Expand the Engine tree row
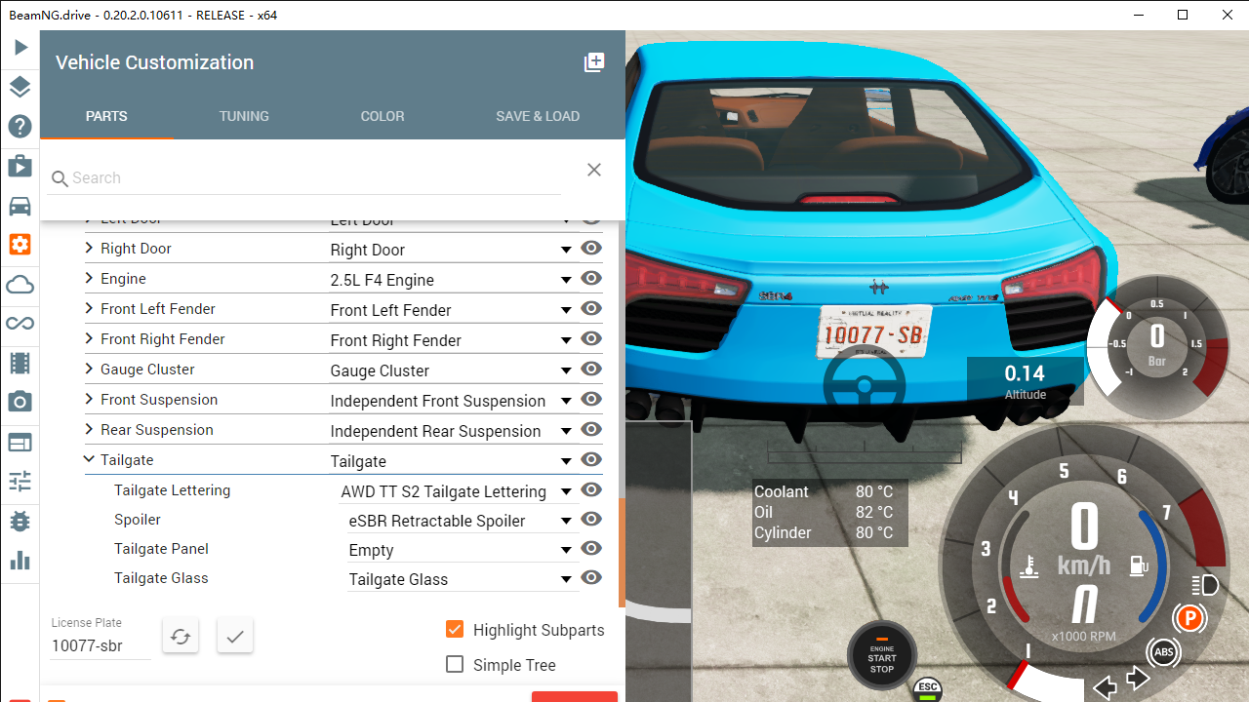The width and height of the screenshot is (1249, 702). click(89, 279)
